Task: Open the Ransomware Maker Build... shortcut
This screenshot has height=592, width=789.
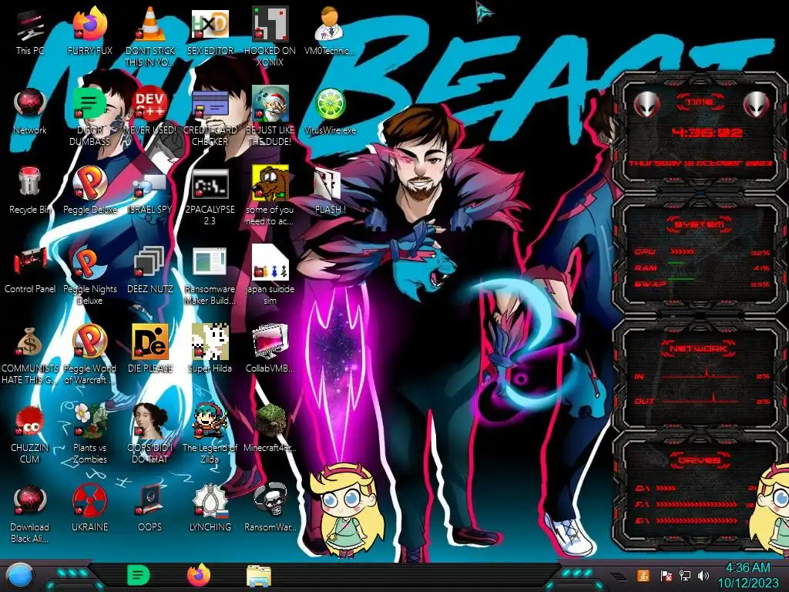Action: (210, 276)
